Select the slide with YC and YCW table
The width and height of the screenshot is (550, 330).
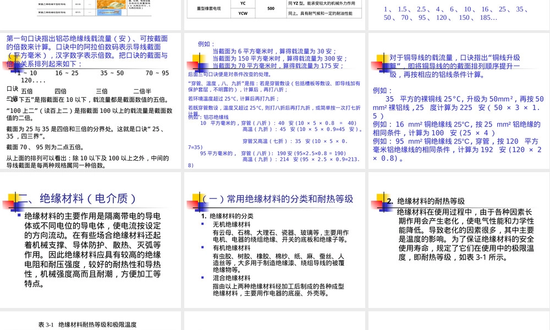coord(274,15)
